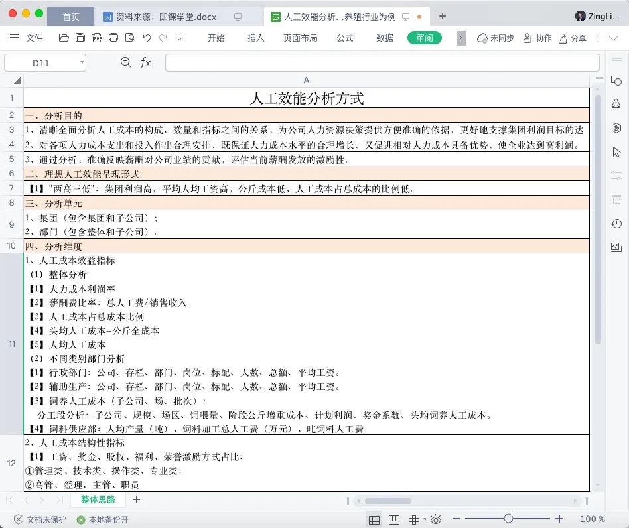The height and width of the screenshot is (528, 629).
Task: Open the PDF export tool
Action: pyautogui.click(x=97, y=38)
